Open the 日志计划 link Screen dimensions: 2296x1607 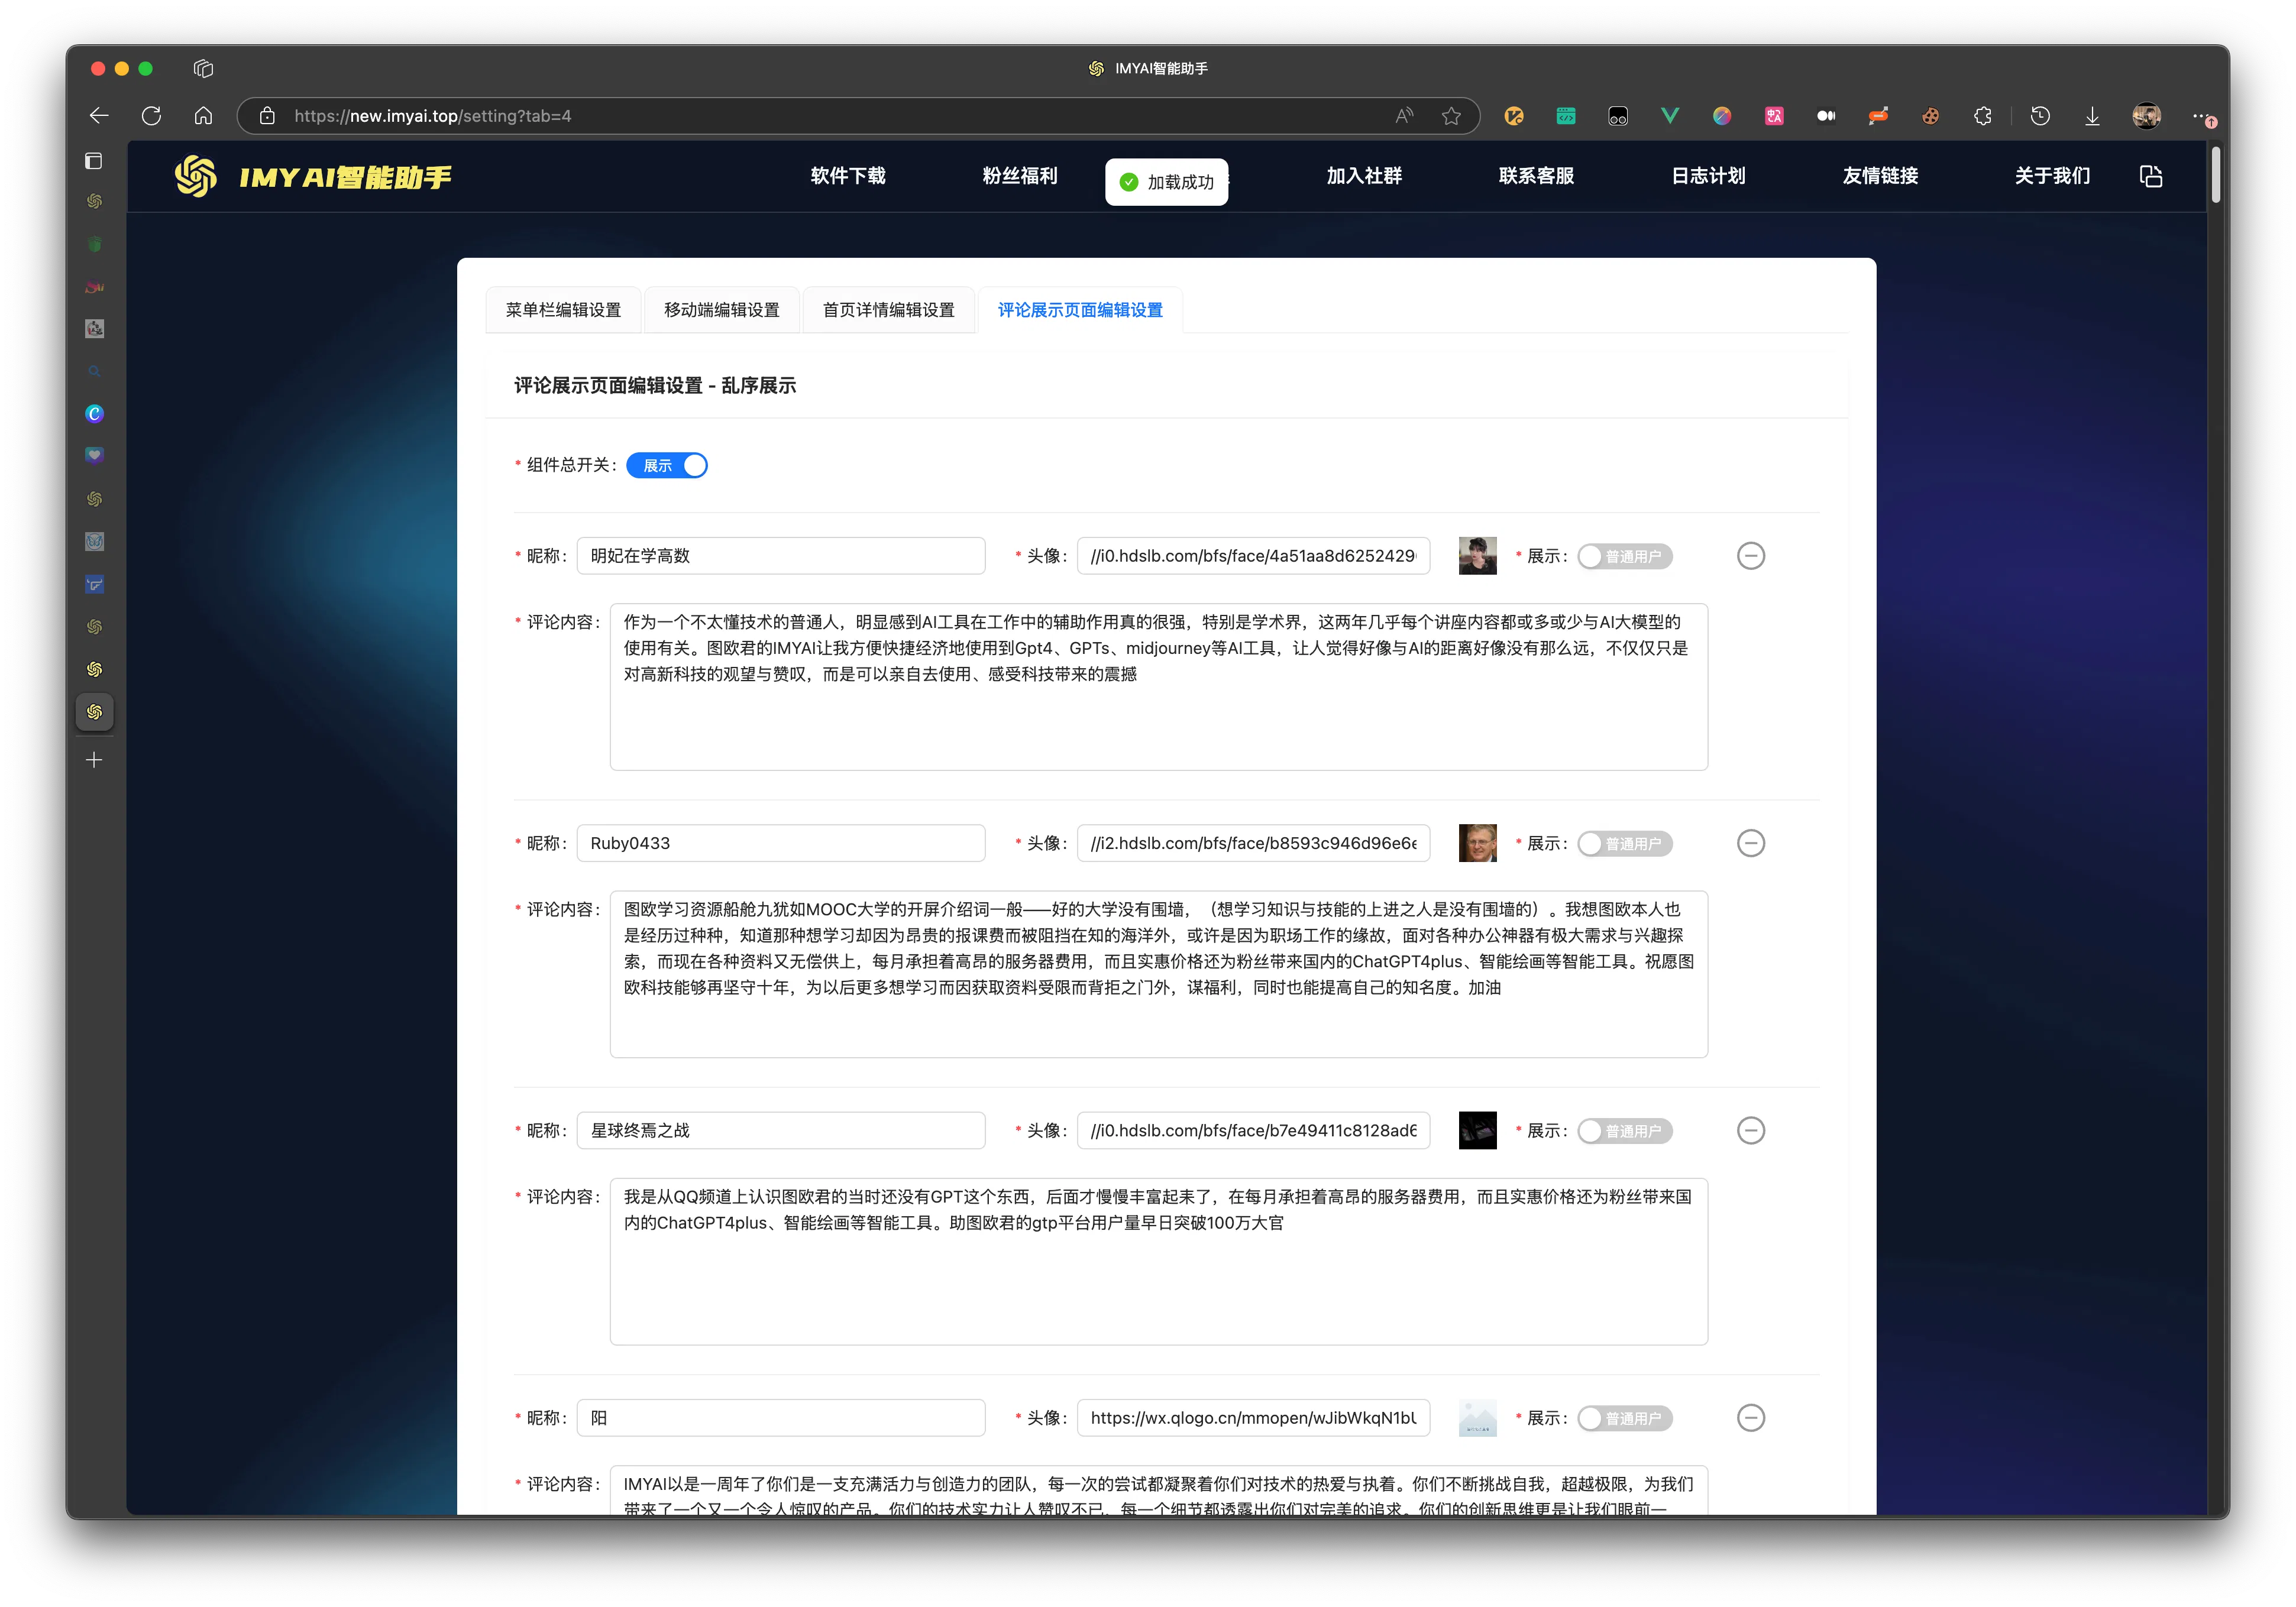pyautogui.click(x=1708, y=176)
